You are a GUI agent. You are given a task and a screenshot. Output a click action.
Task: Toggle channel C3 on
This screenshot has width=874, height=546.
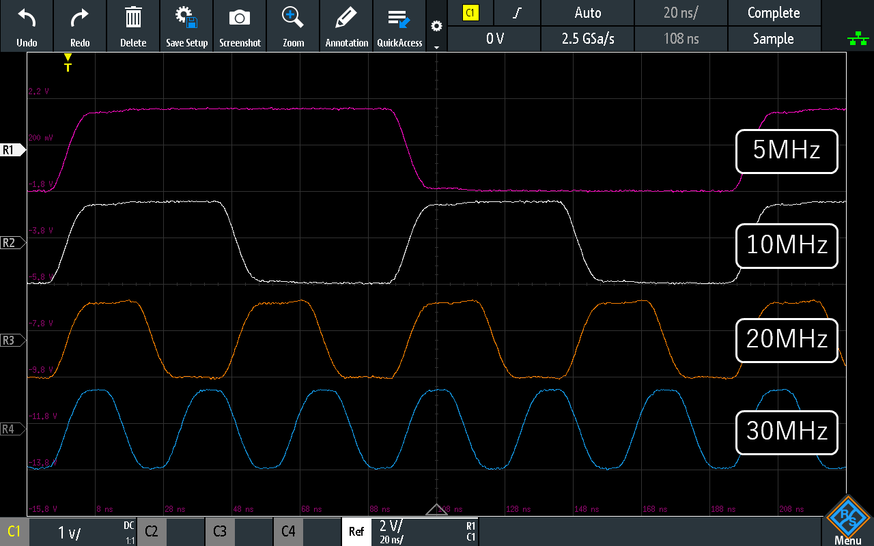220,532
